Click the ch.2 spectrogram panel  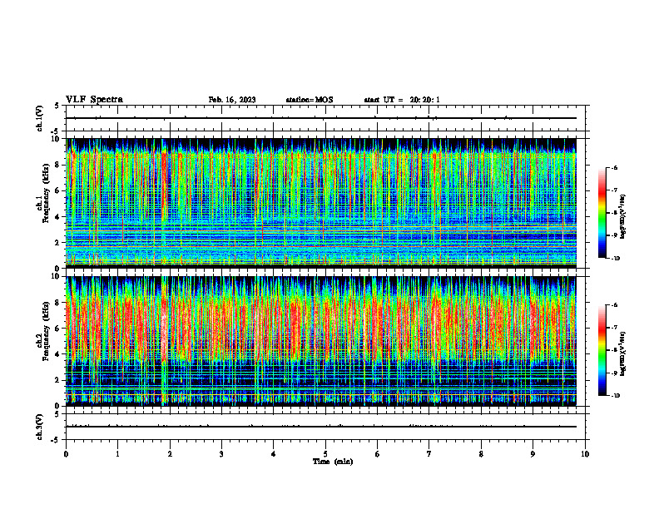click(320, 341)
